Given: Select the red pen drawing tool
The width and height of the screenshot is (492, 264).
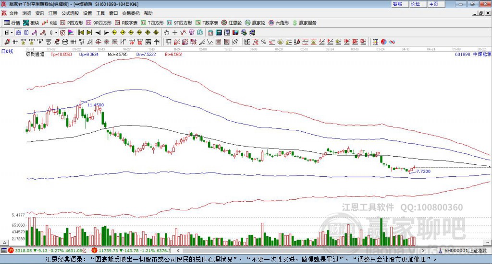Looking at the screenshot, I should pos(7,42).
